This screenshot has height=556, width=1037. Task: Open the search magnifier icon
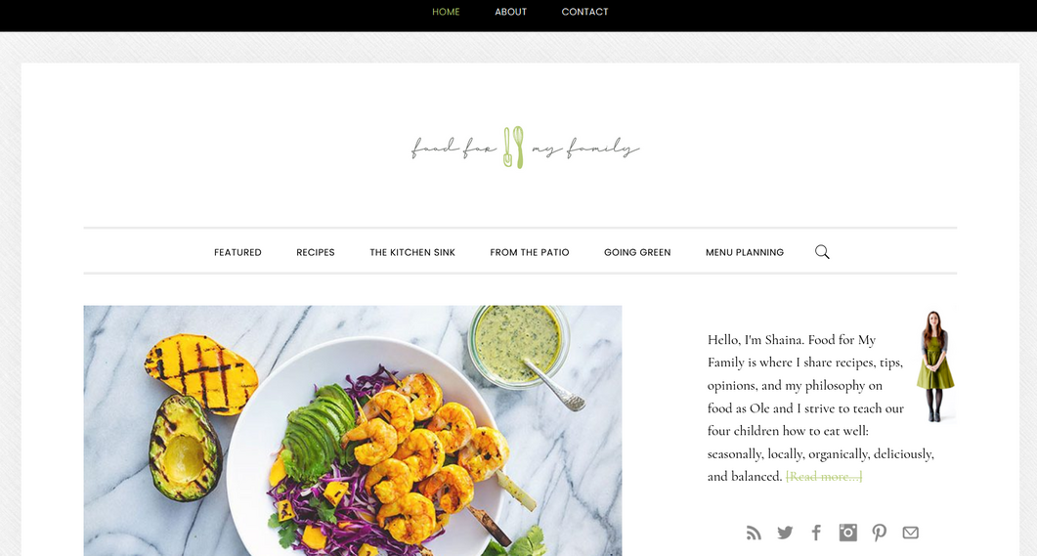point(822,252)
